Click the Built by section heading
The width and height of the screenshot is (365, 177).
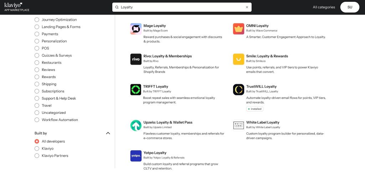[41, 133]
